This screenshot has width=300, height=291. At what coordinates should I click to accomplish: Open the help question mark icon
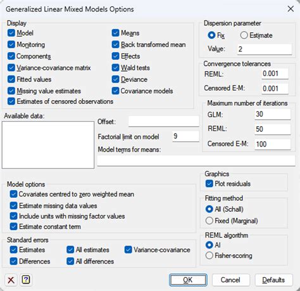(x=26, y=280)
